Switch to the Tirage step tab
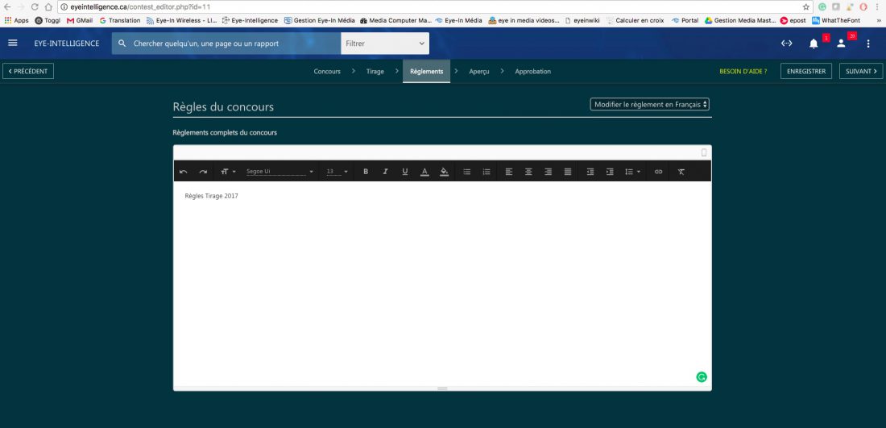Image resolution: width=886 pixels, height=428 pixels. click(x=375, y=72)
